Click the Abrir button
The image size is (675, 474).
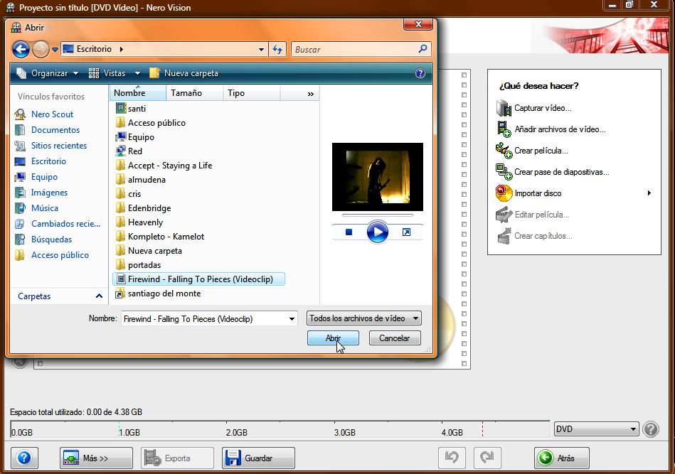[333, 338]
